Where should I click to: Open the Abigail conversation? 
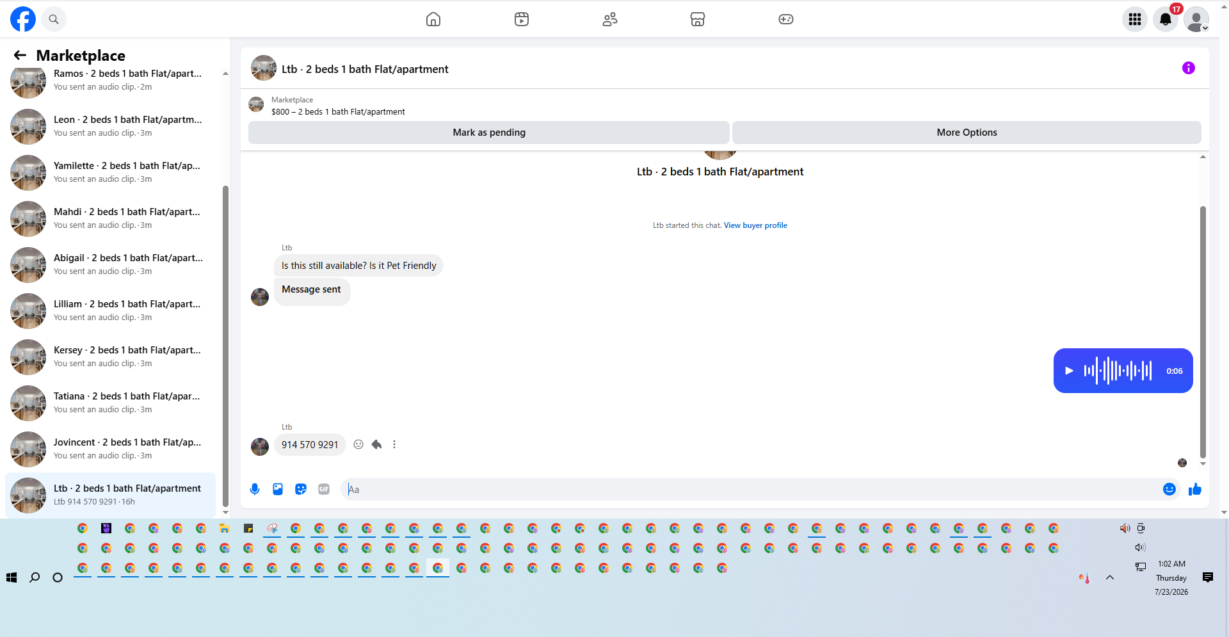pyautogui.click(x=110, y=265)
